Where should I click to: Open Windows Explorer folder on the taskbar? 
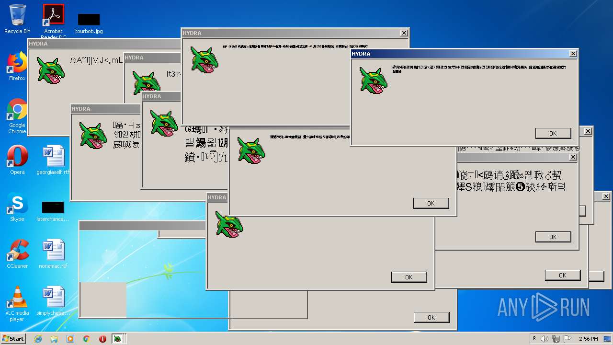54,339
